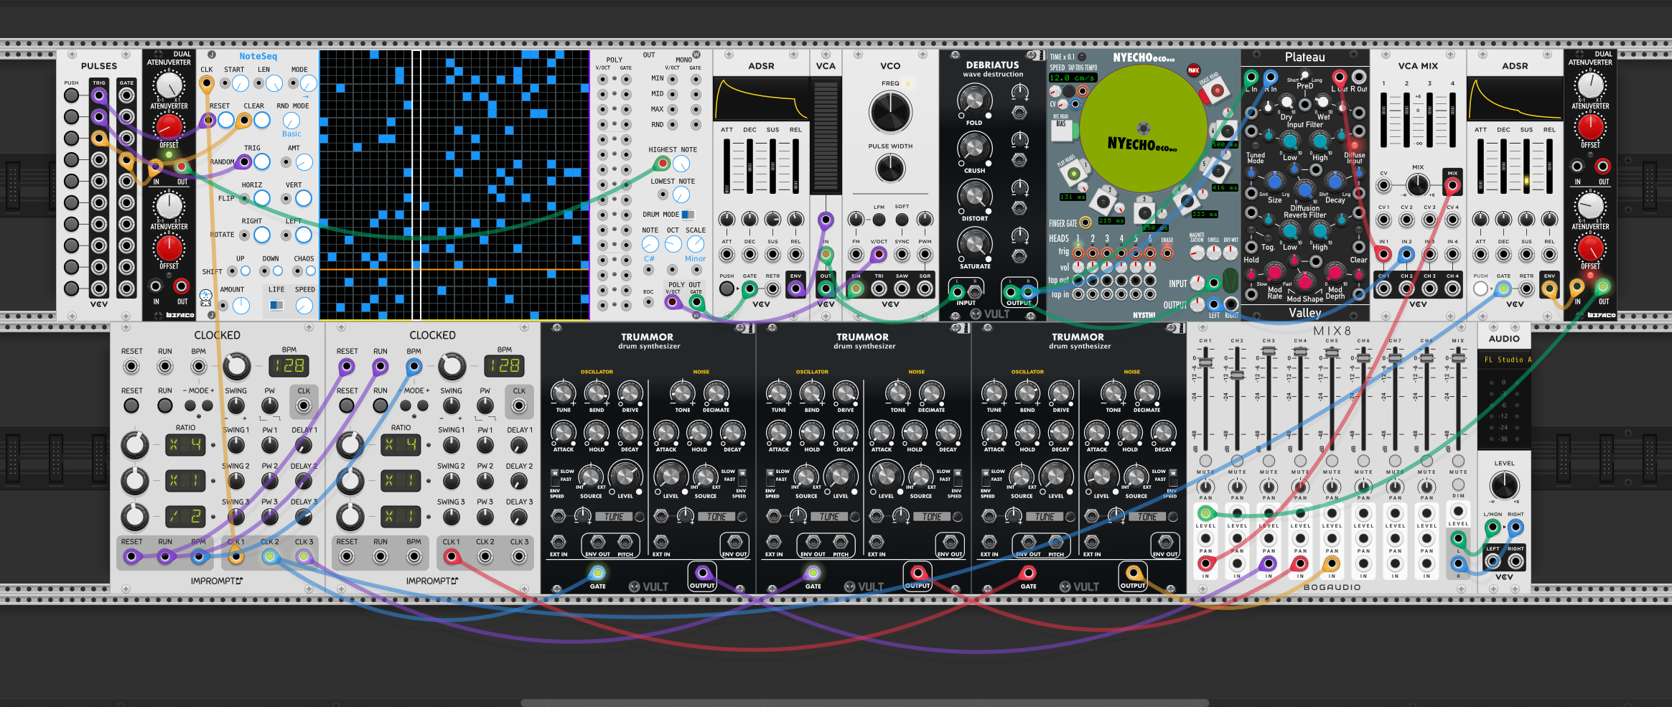Click the SATURATE knob on DEBRIATUS
This screenshot has height=707, width=1672.
pyautogui.click(x=974, y=244)
